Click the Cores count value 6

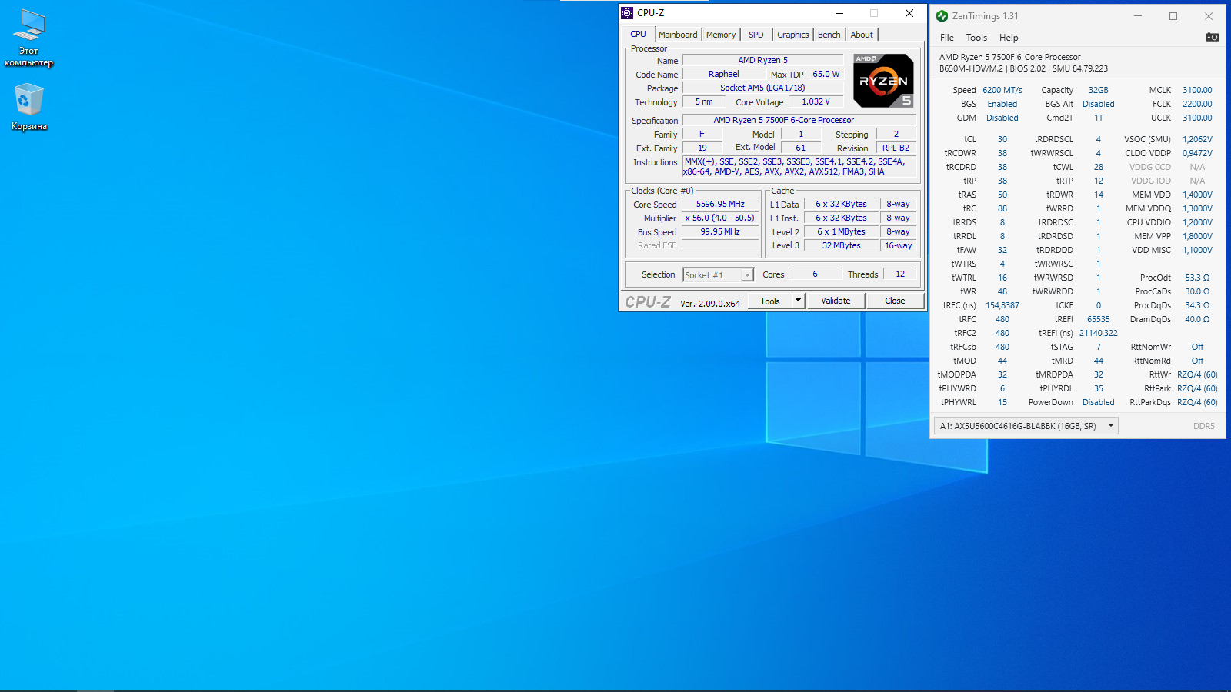click(x=815, y=274)
